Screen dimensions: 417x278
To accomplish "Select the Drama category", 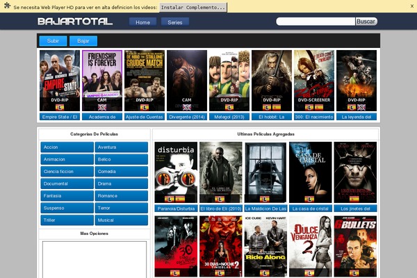I will 121,183.
